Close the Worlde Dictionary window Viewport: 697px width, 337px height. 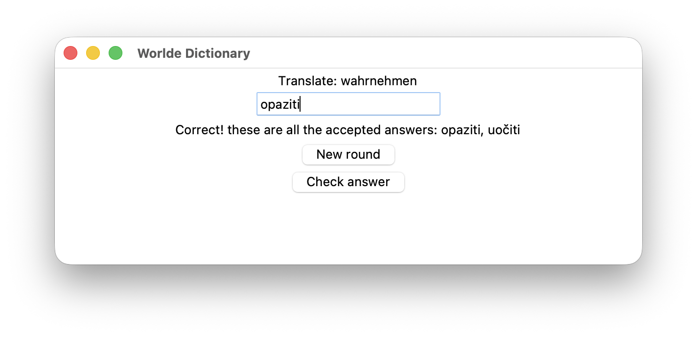[x=70, y=53]
